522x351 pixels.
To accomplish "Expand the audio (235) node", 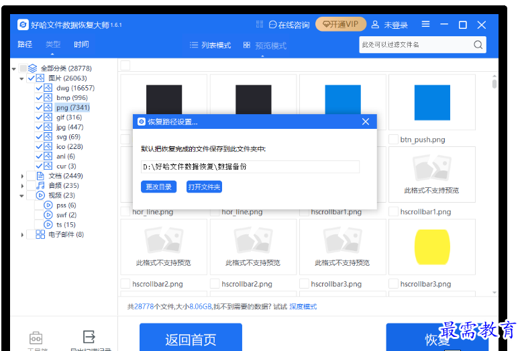I will point(22,186).
